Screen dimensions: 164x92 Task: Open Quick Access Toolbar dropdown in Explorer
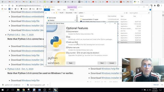[x=53, y=7]
